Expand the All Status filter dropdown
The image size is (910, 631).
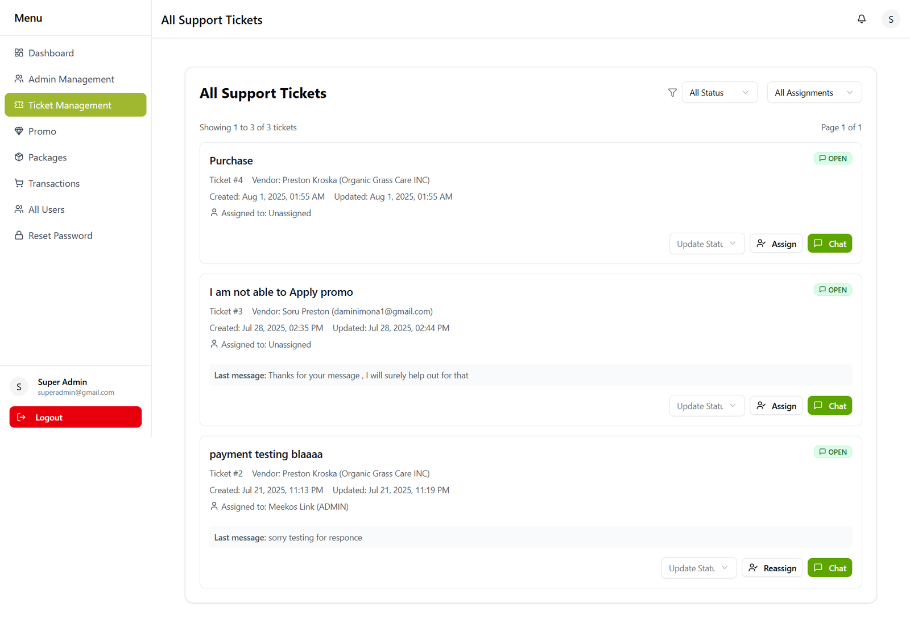point(719,93)
